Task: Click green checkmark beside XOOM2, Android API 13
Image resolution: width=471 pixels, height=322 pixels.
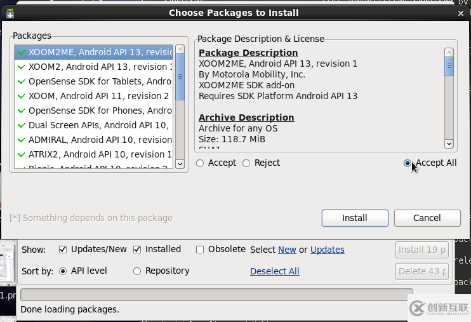Action: pos(22,67)
